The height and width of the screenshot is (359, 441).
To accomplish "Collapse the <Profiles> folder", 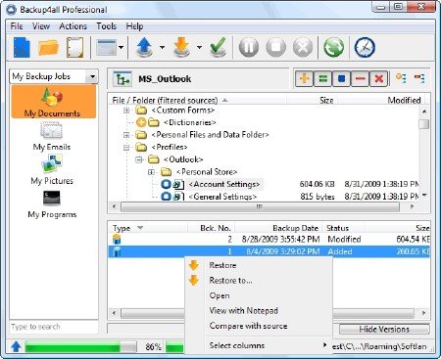I will pos(126,148).
